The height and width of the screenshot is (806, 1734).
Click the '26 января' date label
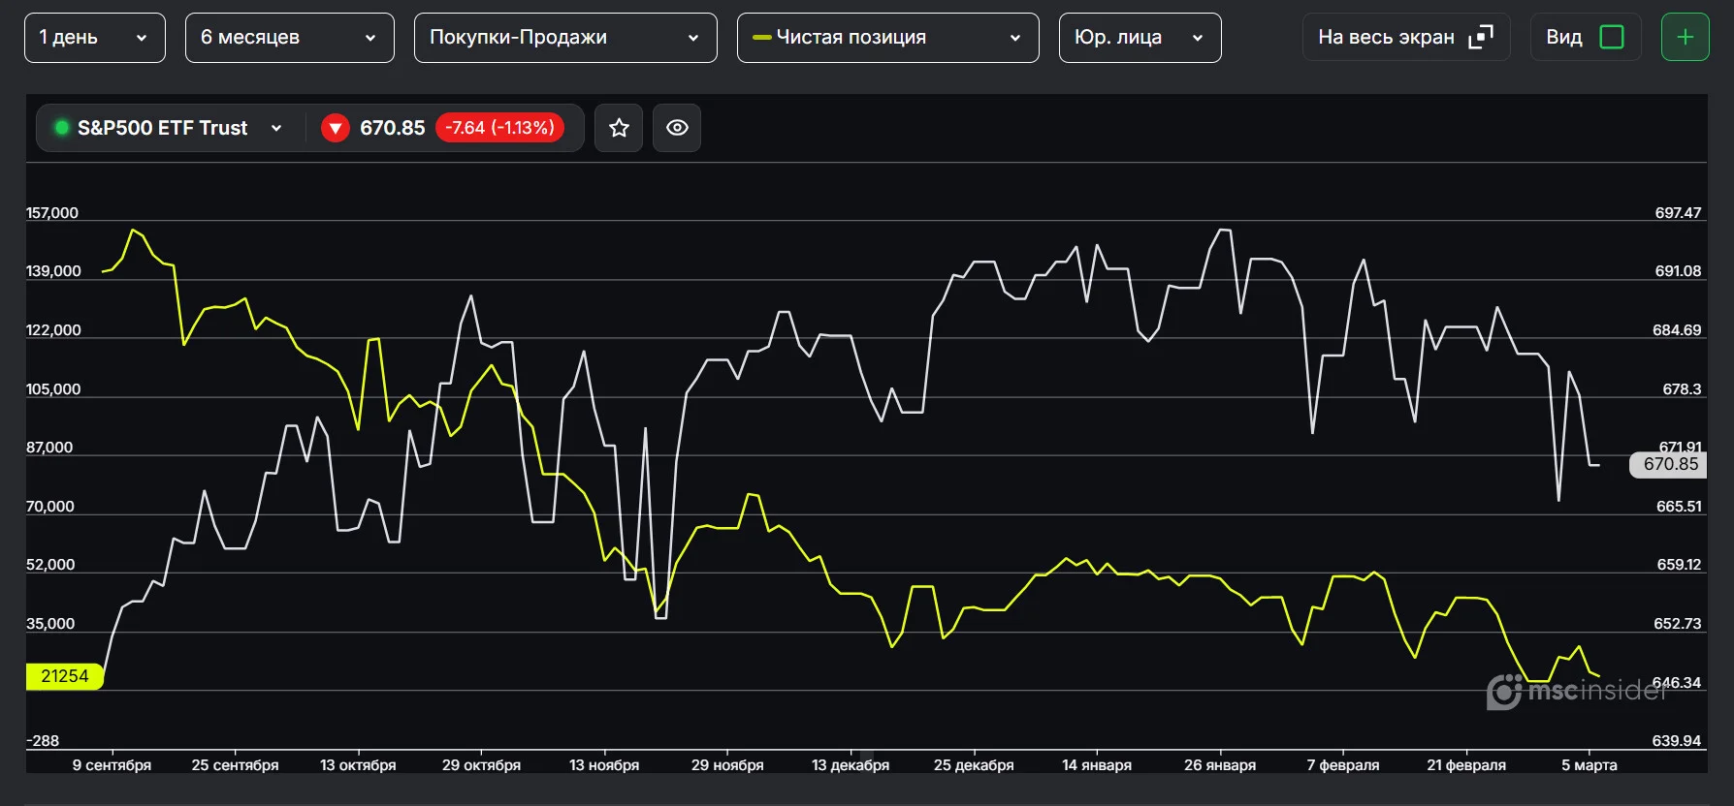click(x=1220, y=765)
